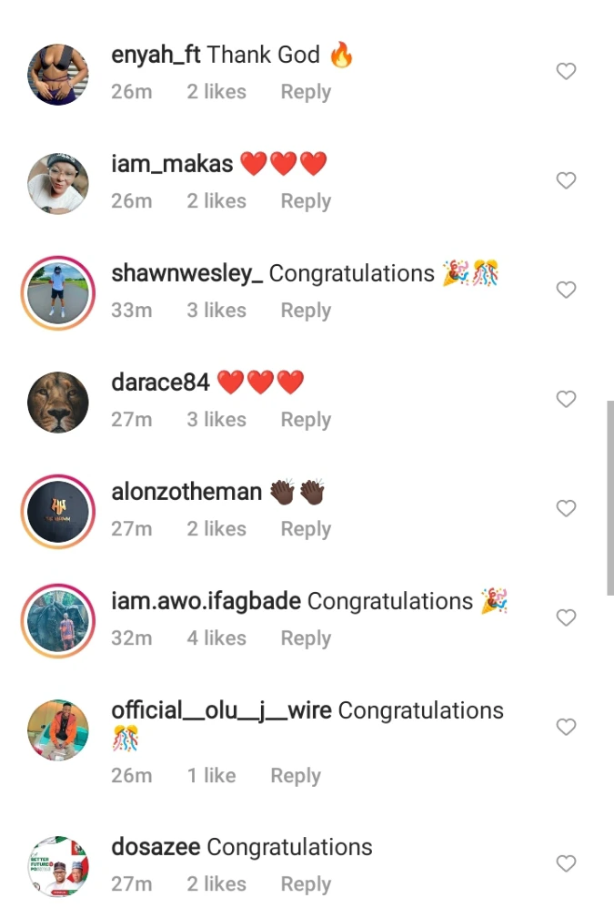
Task: Open the iam_makas username profile link
Action: point(172,164)
